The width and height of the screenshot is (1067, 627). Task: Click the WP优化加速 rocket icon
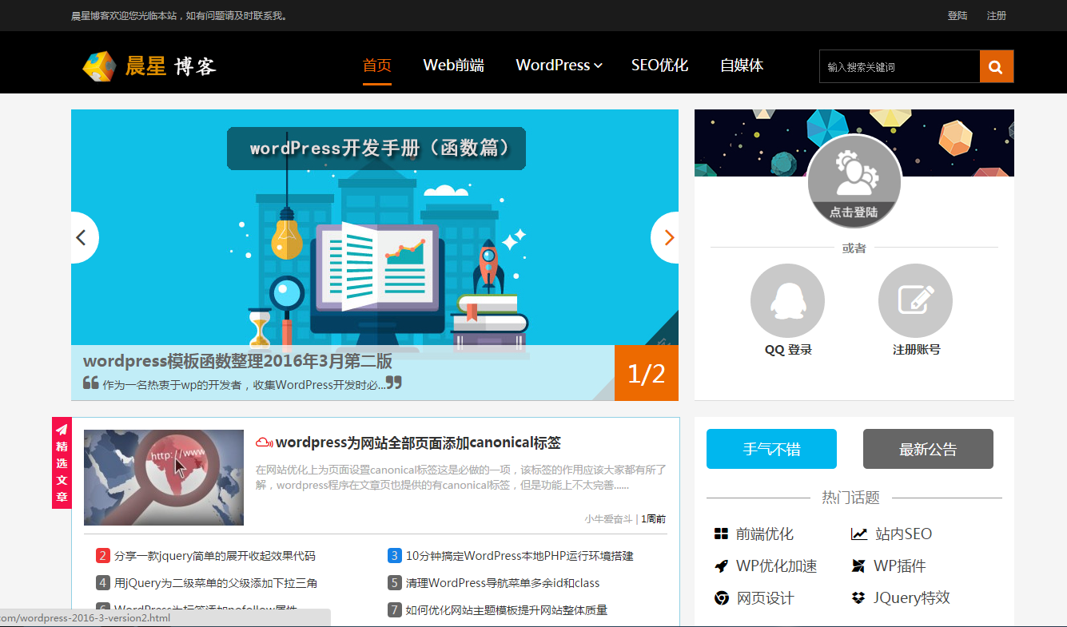click(x=722, y=566)
